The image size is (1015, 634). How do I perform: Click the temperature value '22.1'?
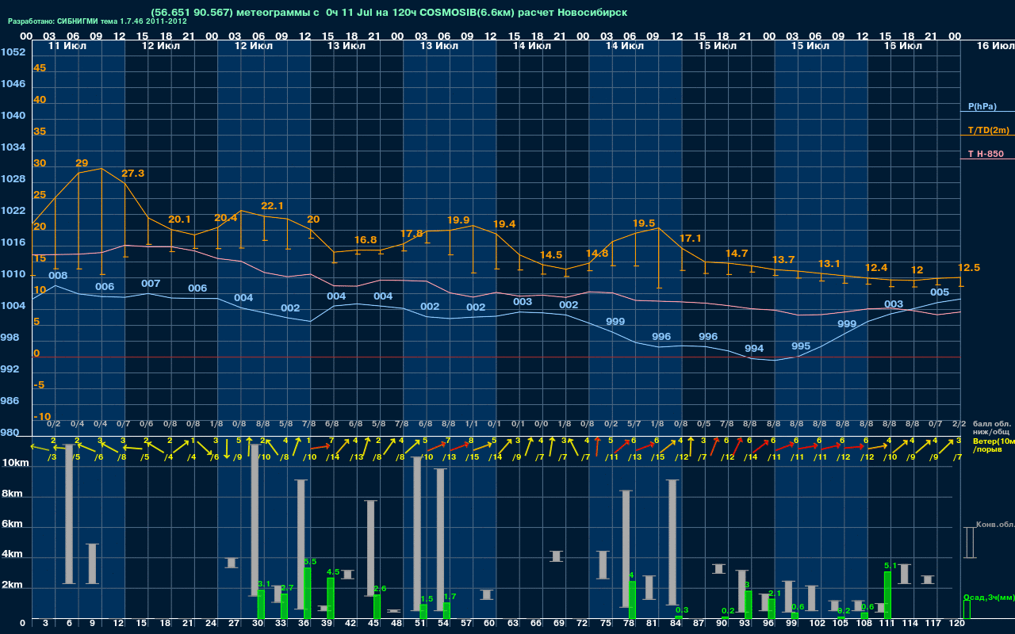[x=272, y=206]
